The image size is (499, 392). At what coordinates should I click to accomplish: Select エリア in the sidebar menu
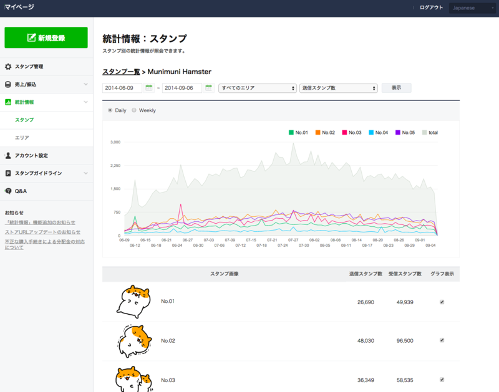pos(22,136)
